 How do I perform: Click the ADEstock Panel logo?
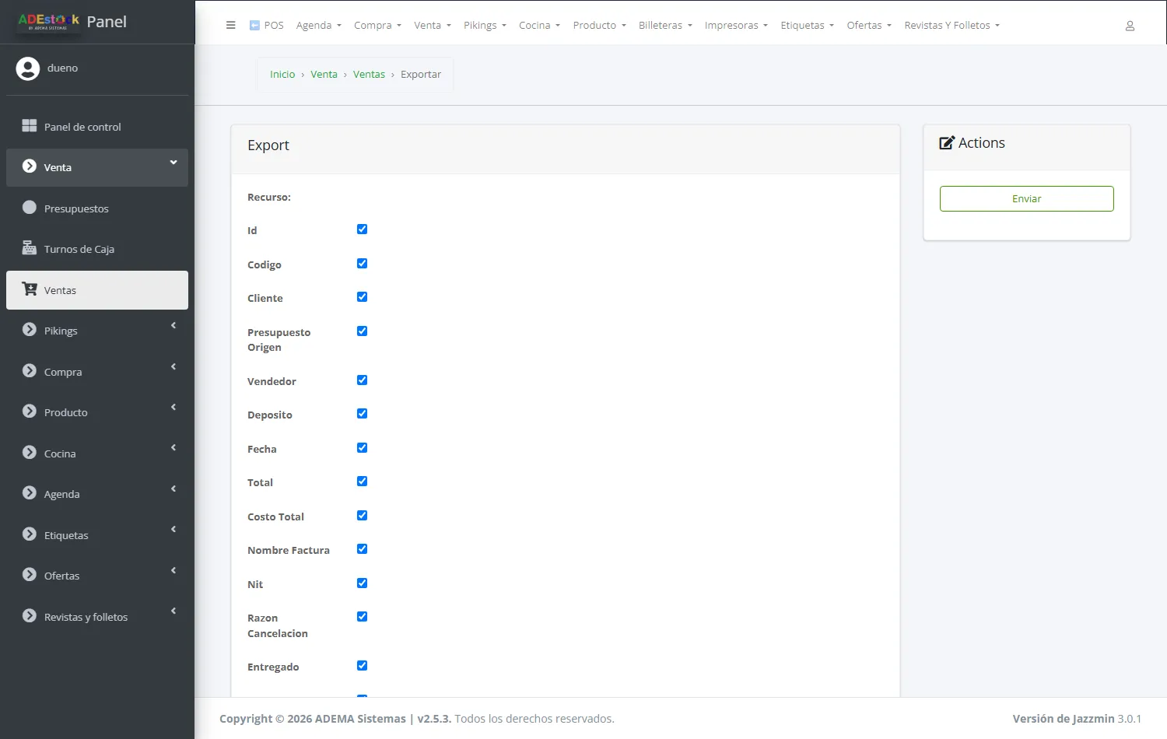tap(72, 22)
